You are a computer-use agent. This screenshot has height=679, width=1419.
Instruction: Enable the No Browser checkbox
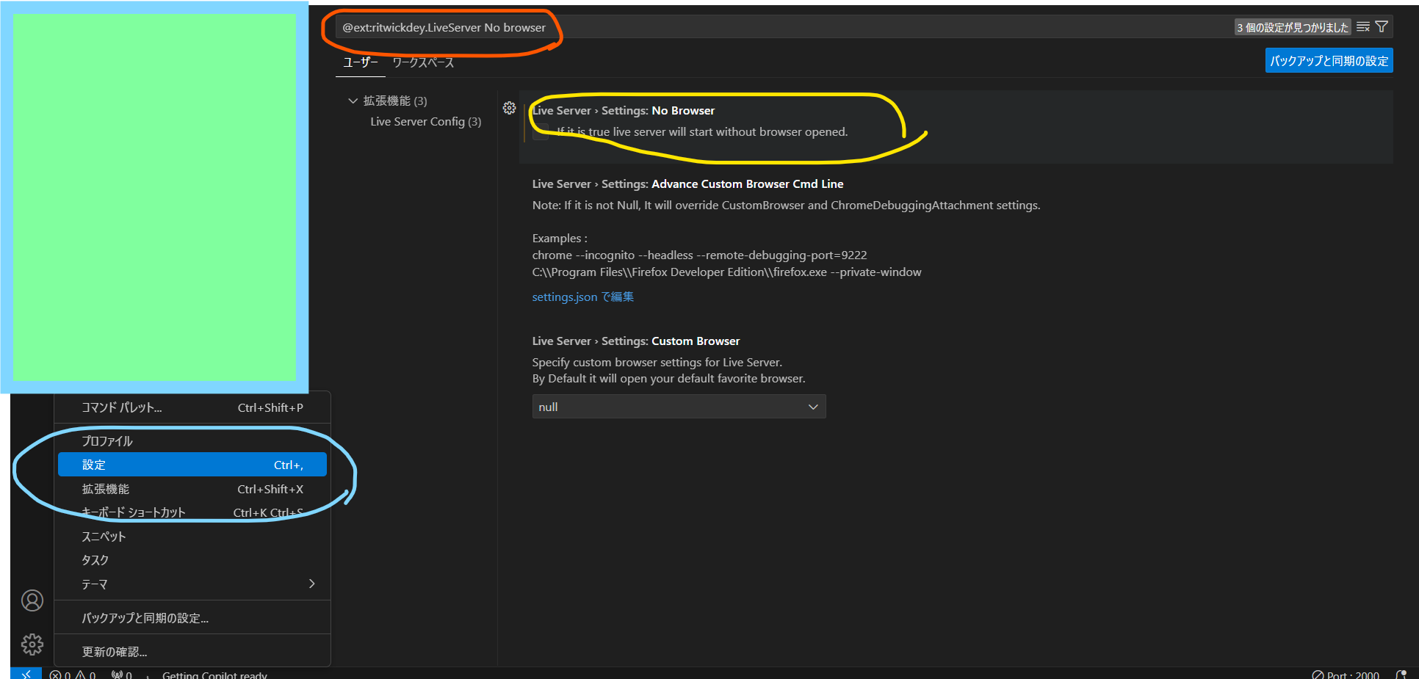click(x=540, y=134)
